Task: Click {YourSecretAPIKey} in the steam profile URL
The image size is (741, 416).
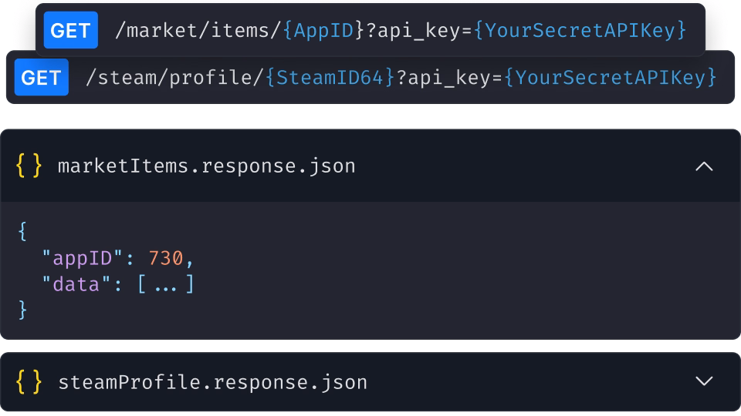Action: click(611, 78)
